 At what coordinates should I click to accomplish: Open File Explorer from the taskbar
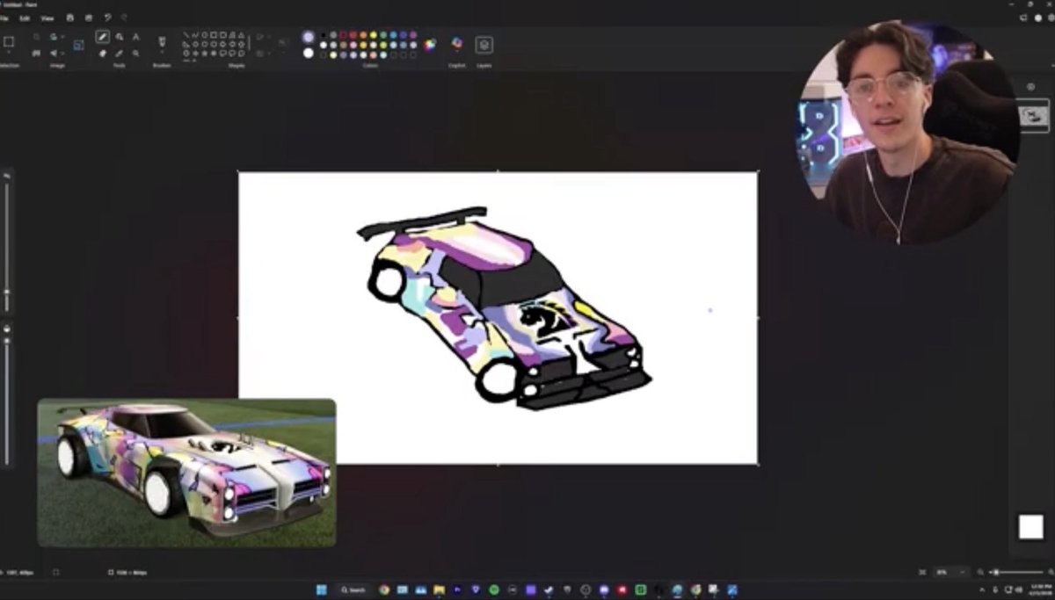439,589
